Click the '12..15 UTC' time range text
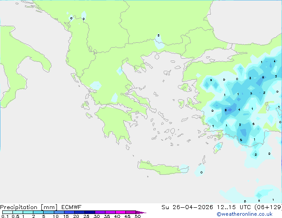282x218 pixels. tap(234, 207)
